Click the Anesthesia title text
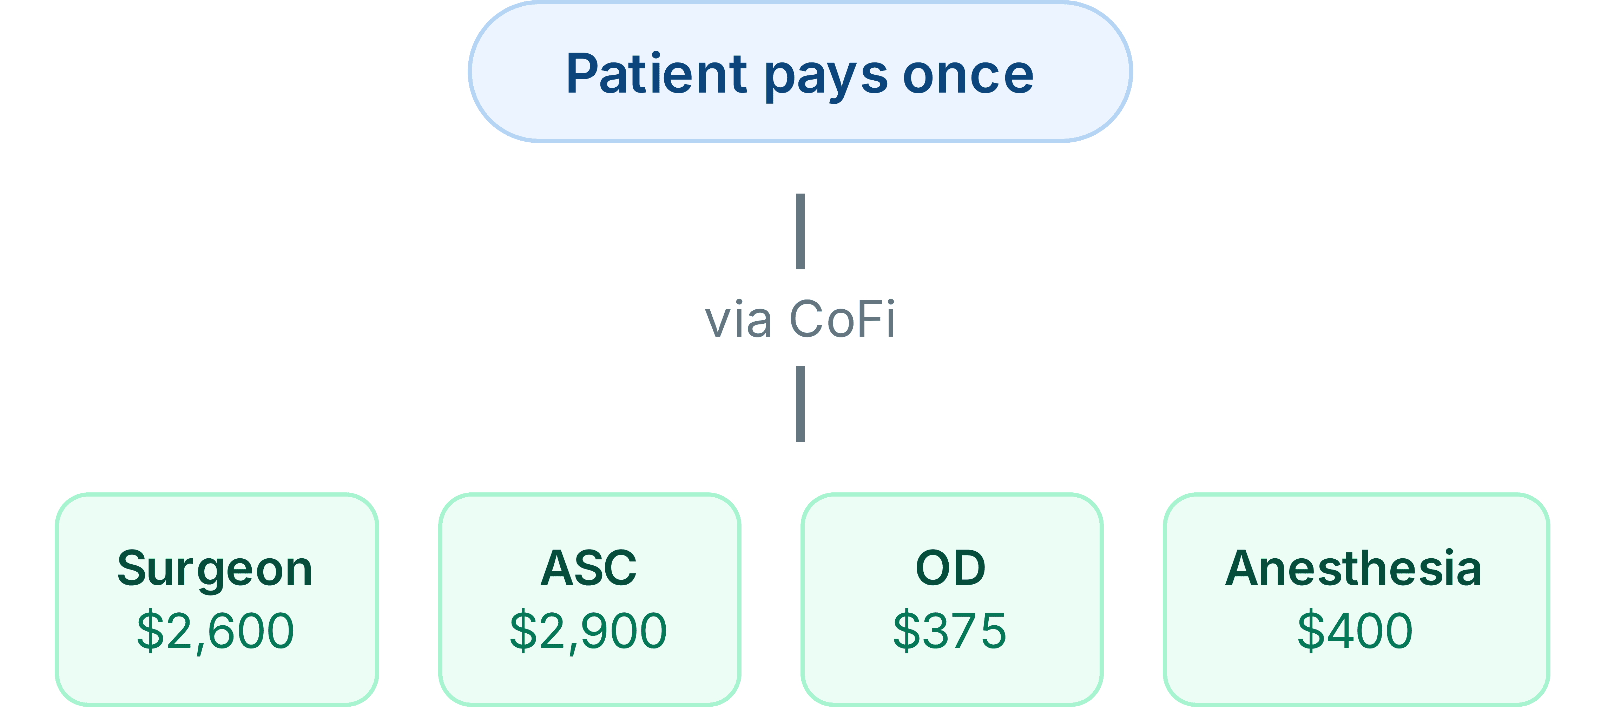This screenshot has height=707, width=1601. pyautogui.click(x=1353, y=567)
